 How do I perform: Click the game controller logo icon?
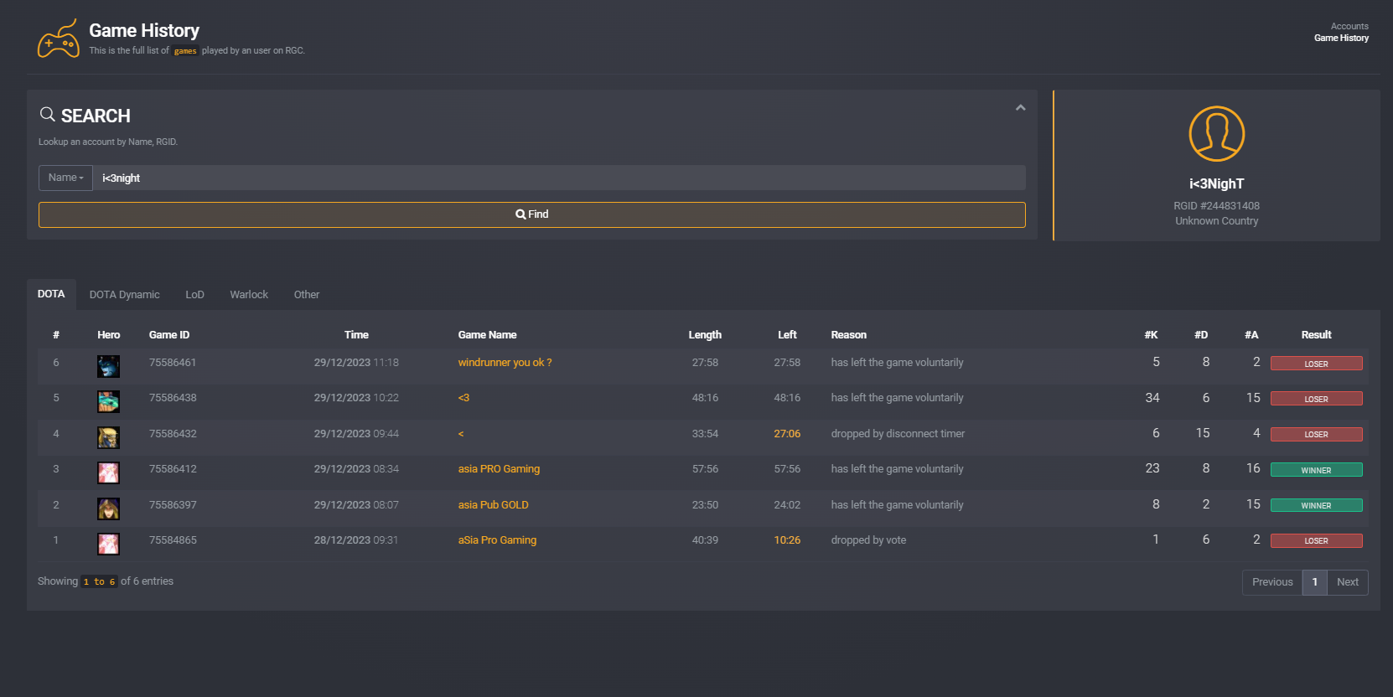point(59,39)
